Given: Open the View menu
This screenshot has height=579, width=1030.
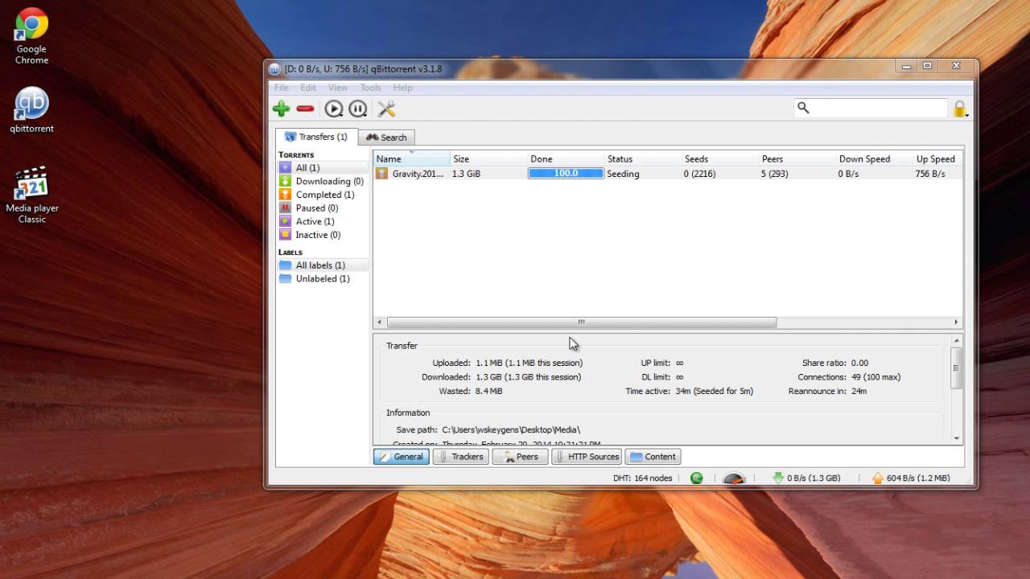Looking at the screenshot, I should 338,88.
